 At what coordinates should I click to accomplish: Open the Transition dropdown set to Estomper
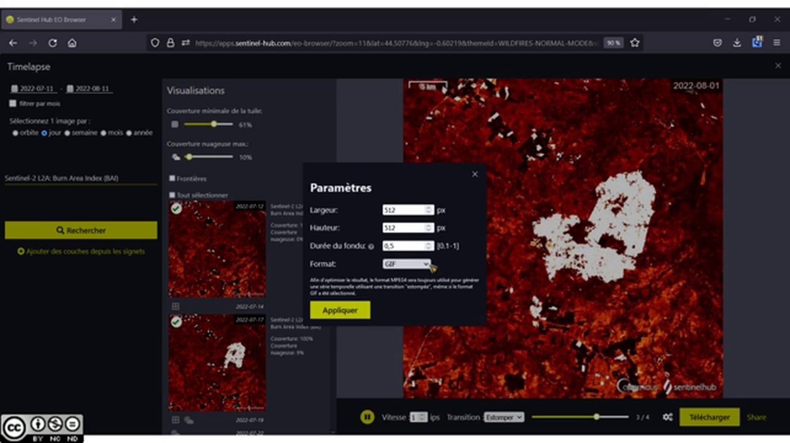click(x=503, y=417)
